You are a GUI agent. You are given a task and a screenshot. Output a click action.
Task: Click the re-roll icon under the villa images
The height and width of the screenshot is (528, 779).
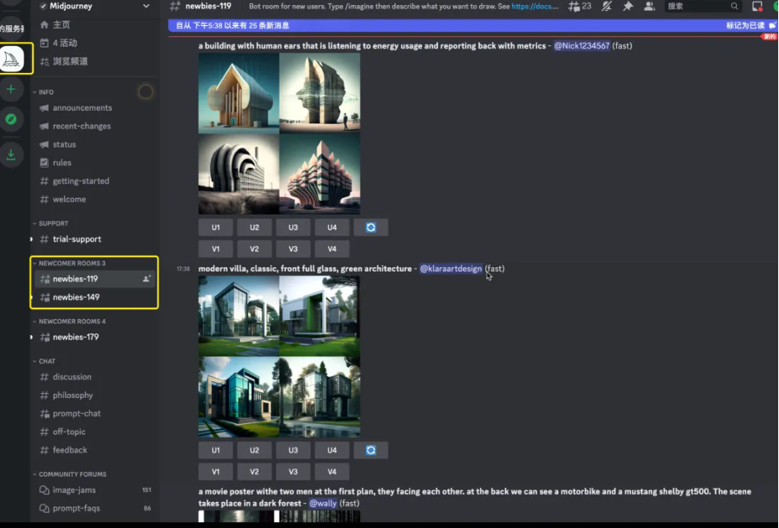[x=370, y=450]
